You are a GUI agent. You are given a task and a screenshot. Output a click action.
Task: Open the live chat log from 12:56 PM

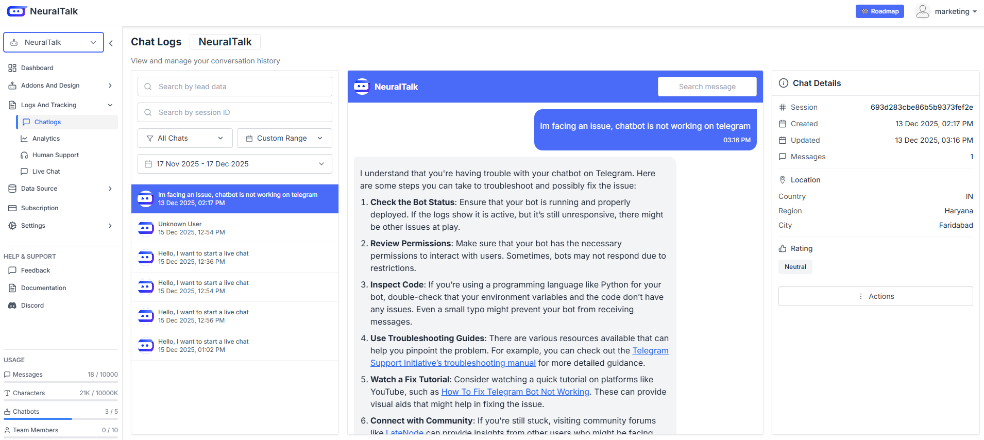pyautogui.click(x=235, y=316)
